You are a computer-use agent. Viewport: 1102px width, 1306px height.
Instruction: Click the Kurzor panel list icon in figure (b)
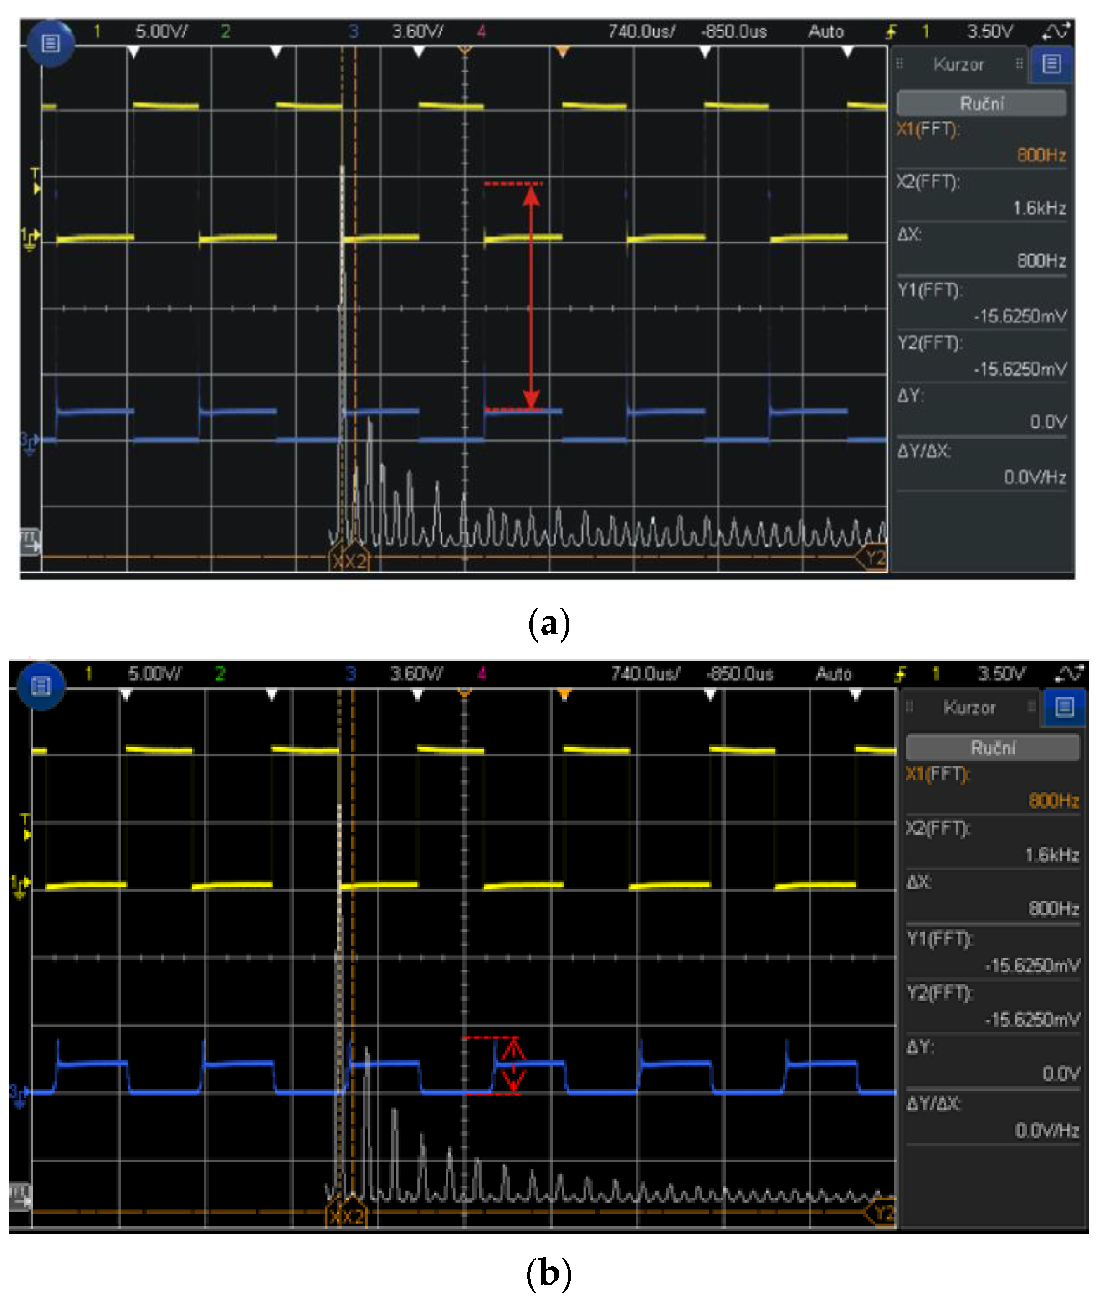pyautogui.click(x=1065, y=707)
